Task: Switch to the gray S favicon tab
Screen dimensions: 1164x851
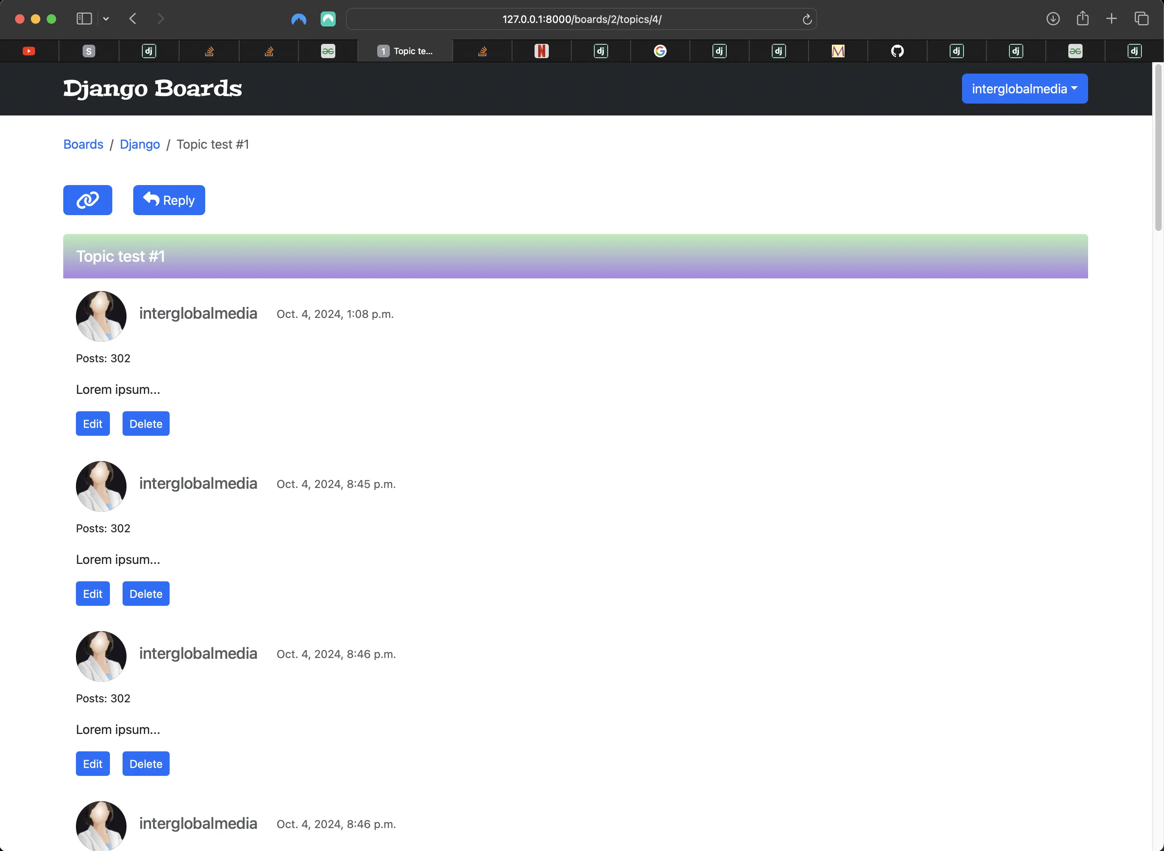Action: 89,51
